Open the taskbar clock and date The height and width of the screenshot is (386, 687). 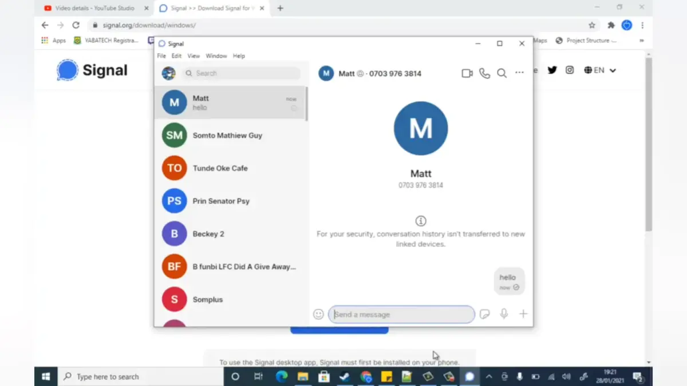[x=610, y=376]
